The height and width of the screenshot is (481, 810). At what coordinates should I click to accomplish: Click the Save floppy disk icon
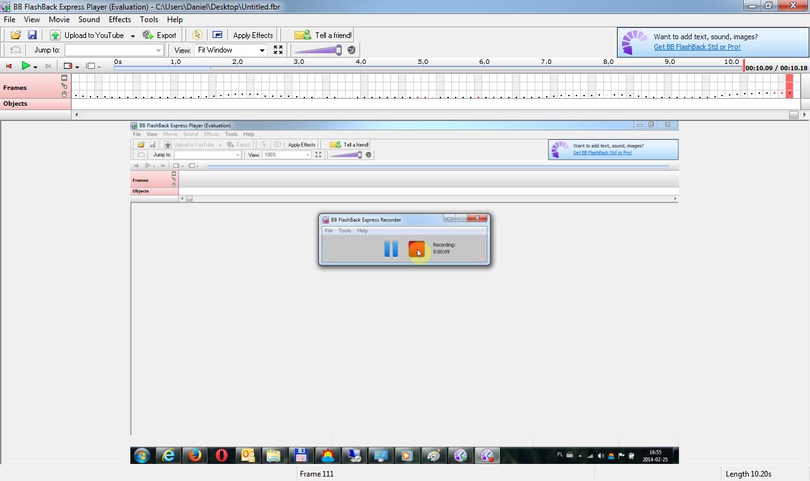[x=32, y=35]
